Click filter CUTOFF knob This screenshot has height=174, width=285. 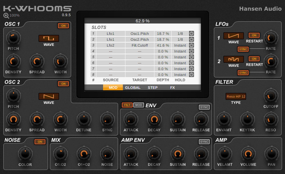[x=271, y=96]
